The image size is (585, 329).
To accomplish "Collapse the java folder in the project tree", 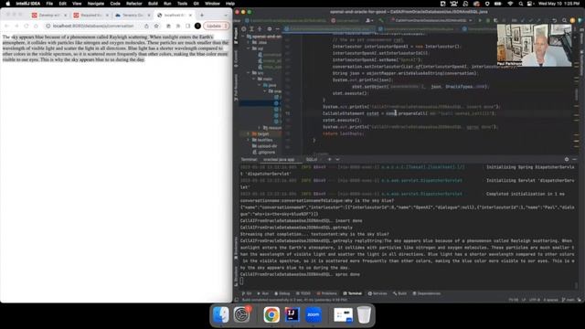I will [x=260, y=85].
